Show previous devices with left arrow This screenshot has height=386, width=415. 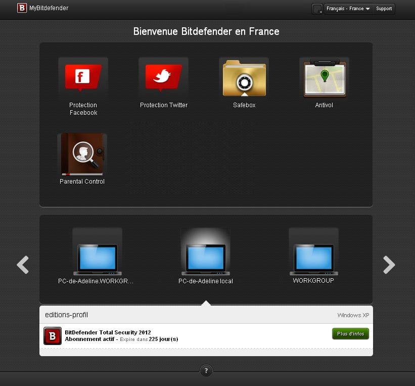click(x=23, y=265)
